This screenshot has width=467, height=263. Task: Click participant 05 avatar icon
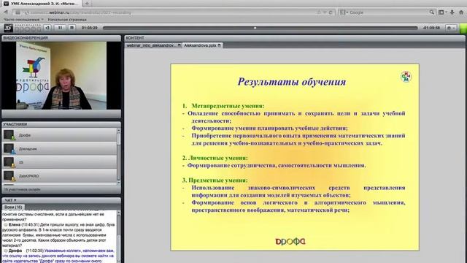point(9,162)
